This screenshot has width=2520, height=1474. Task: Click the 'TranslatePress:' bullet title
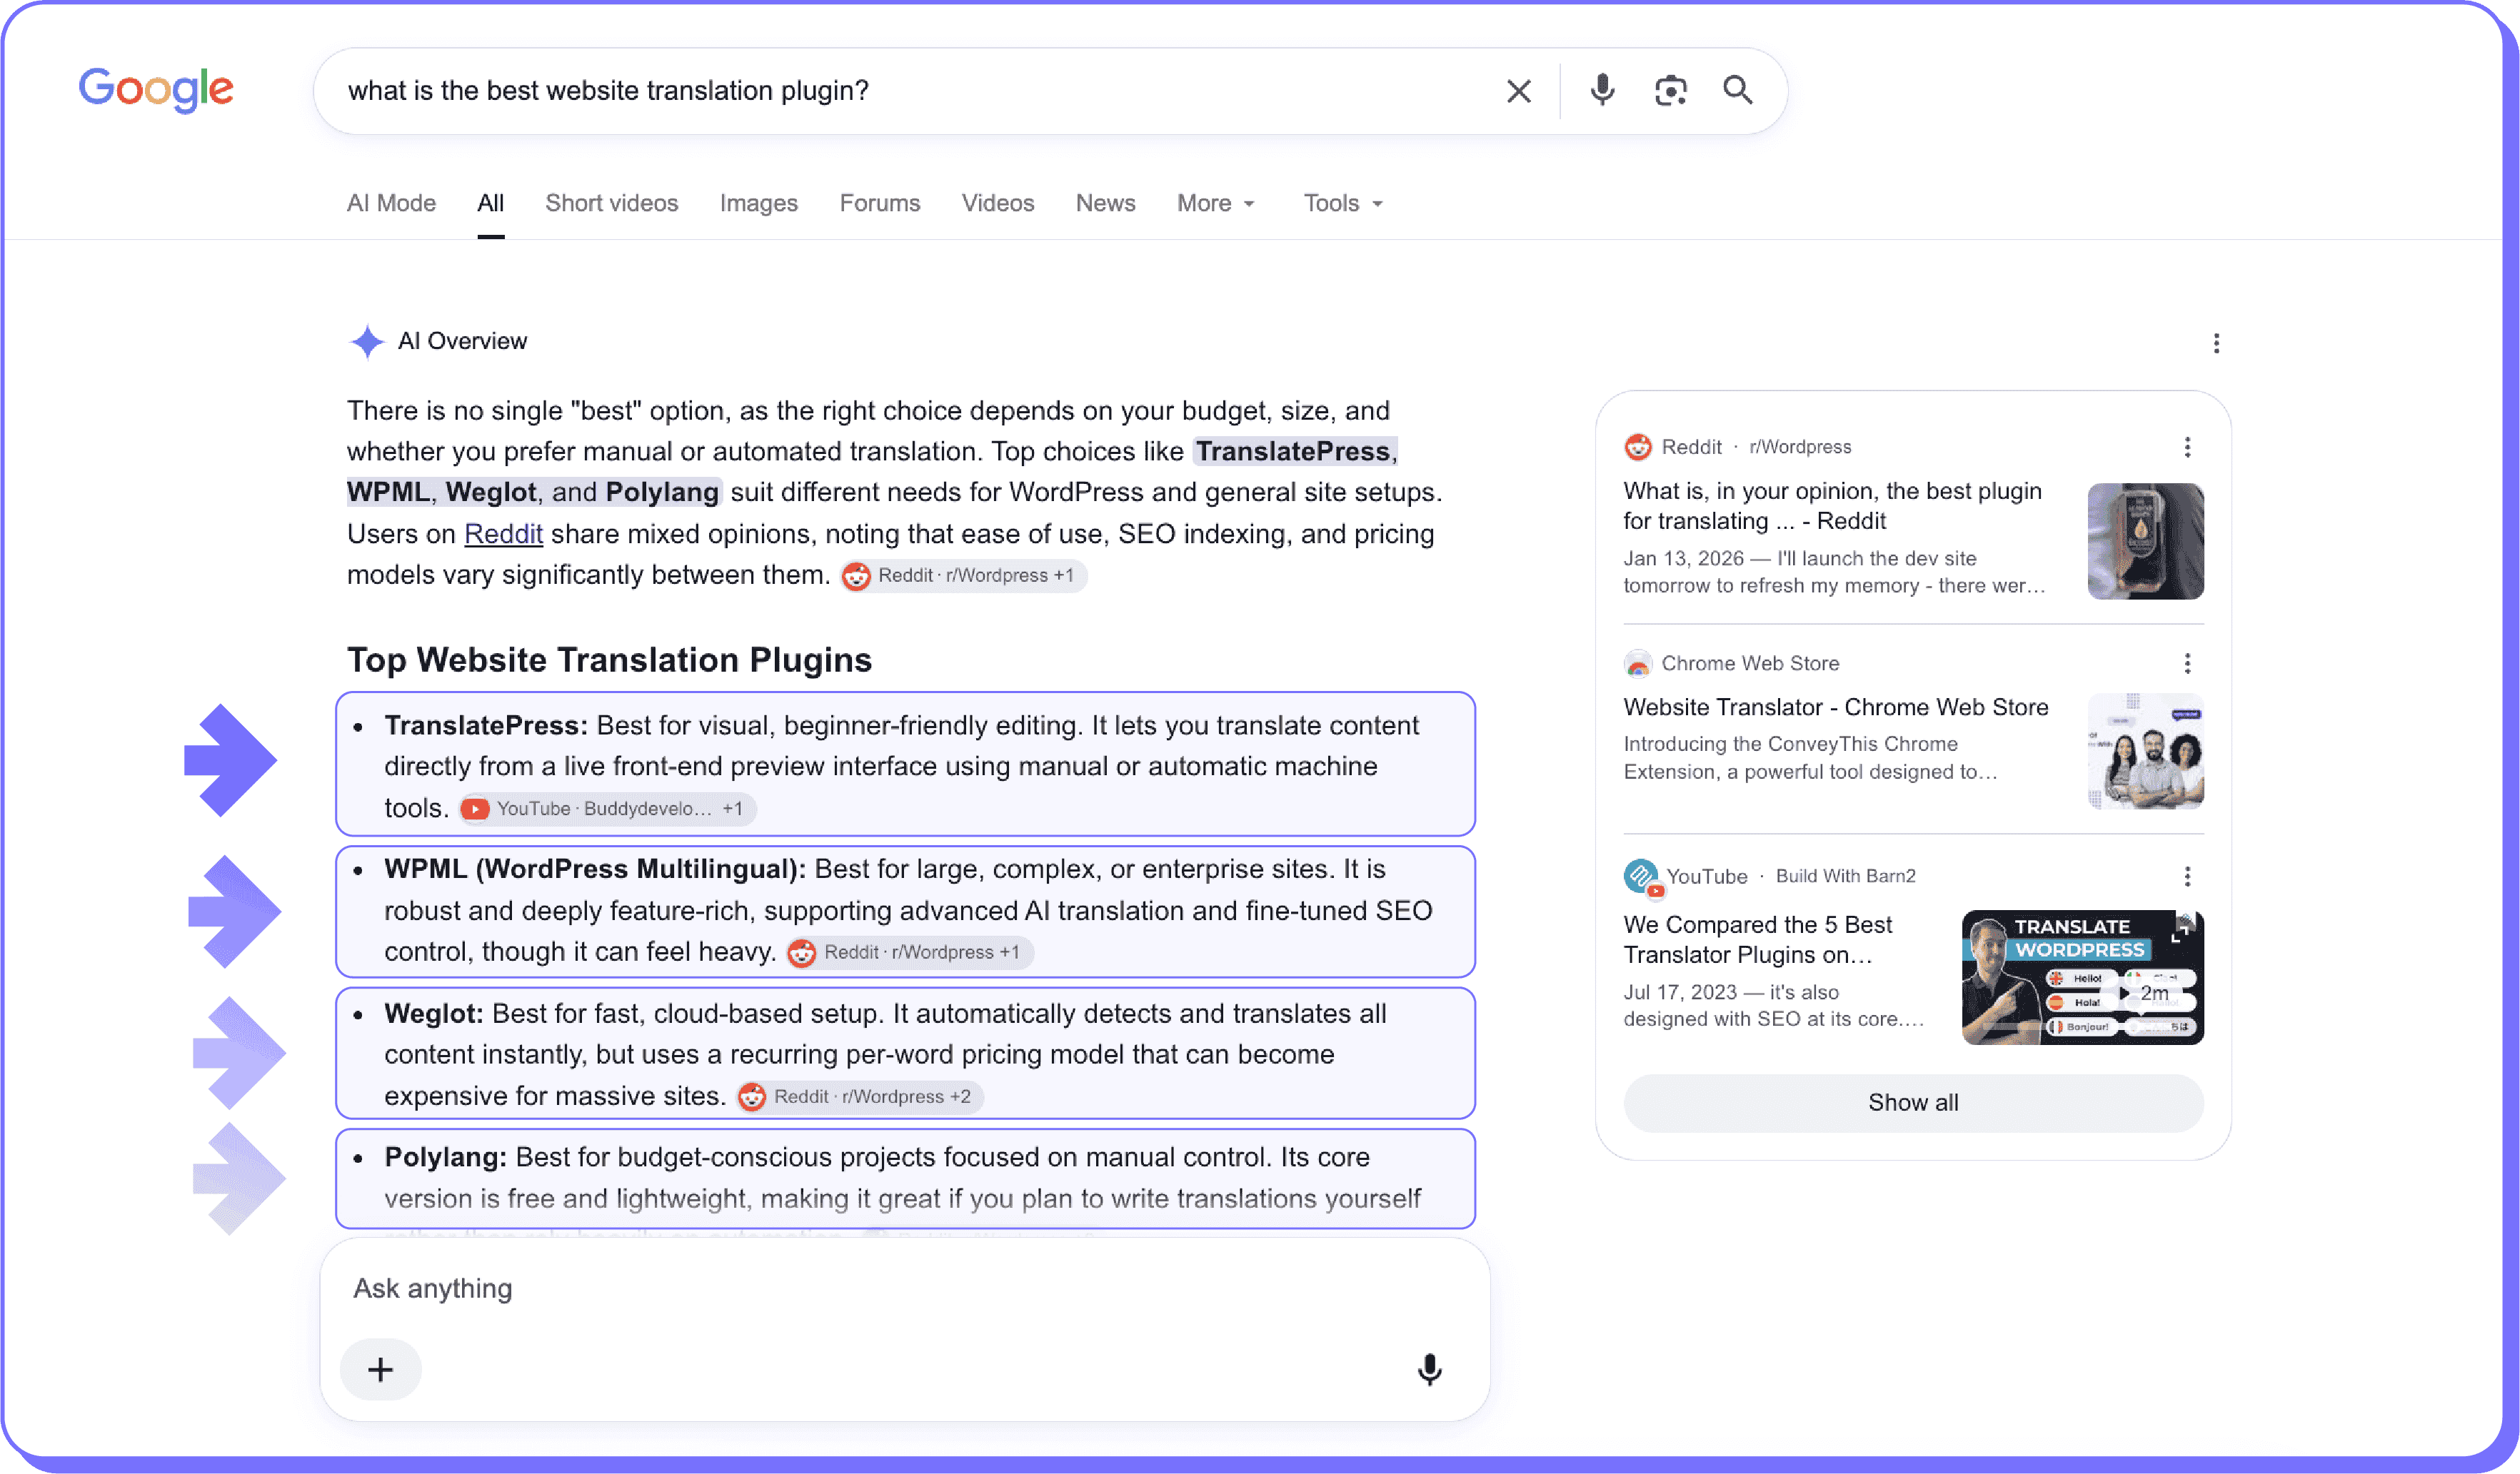click(x=486, y=725)
